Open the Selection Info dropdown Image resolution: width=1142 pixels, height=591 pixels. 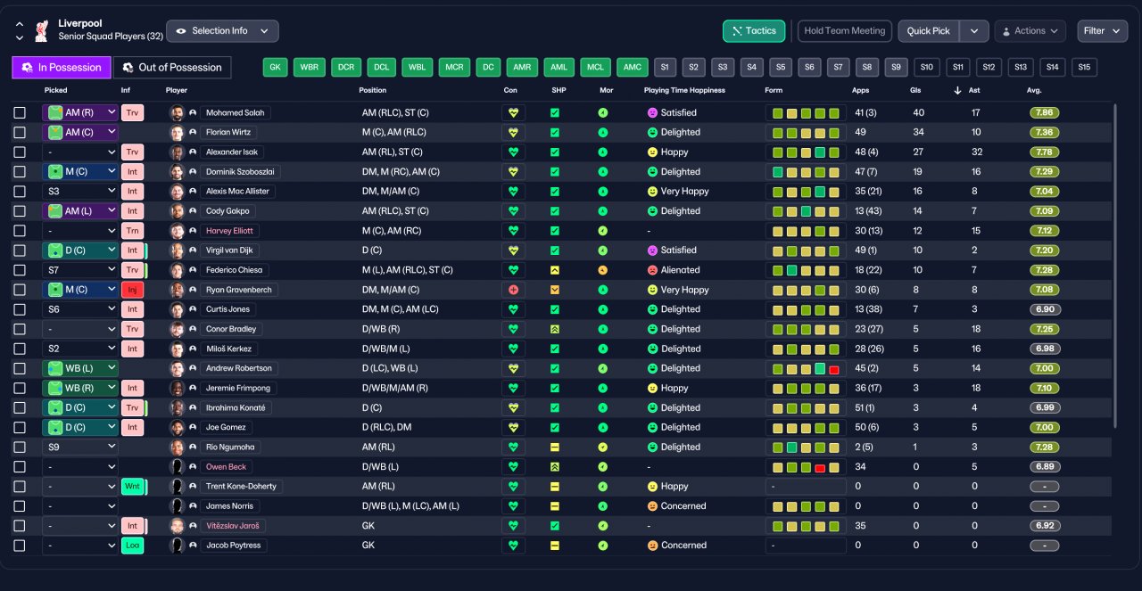click(222, 31)
